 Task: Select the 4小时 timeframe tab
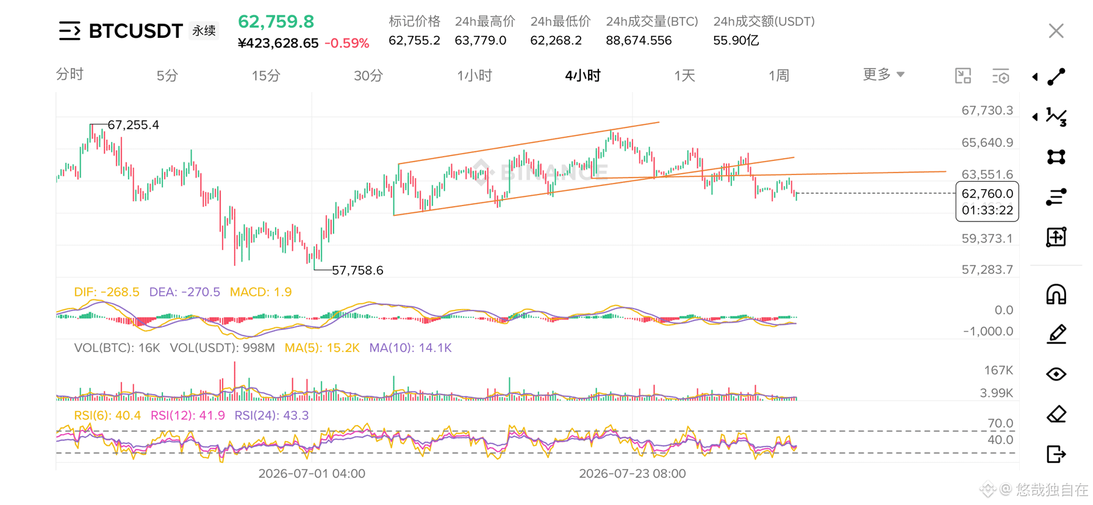point(582,76)
